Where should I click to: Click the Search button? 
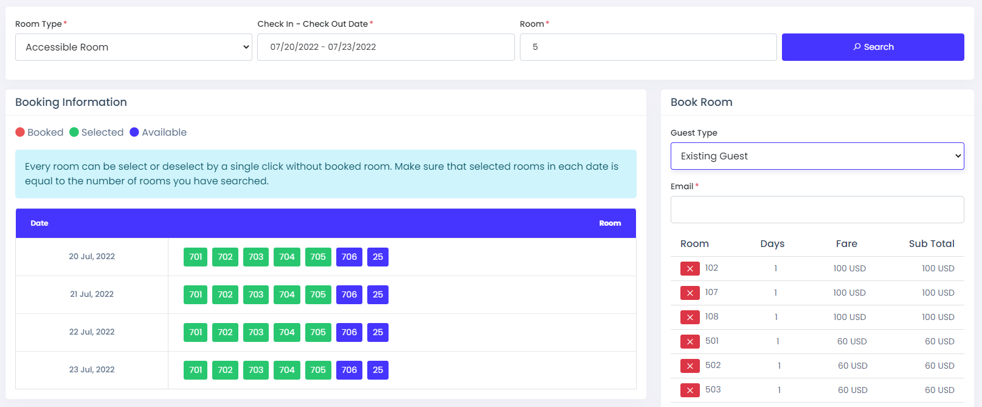[x=873, y=47]
